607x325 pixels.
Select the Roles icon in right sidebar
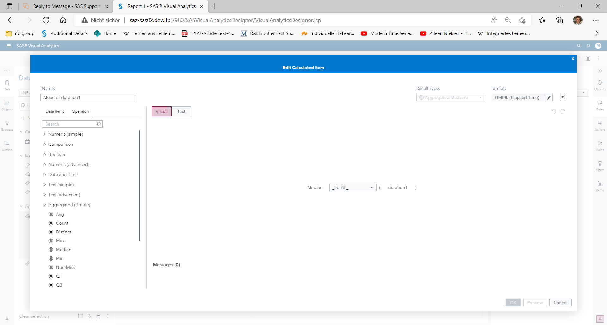(x=600, y=105)
